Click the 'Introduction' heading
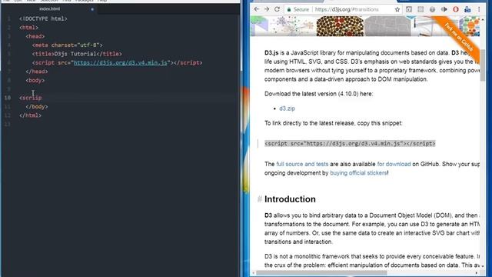 click(290, 199)
